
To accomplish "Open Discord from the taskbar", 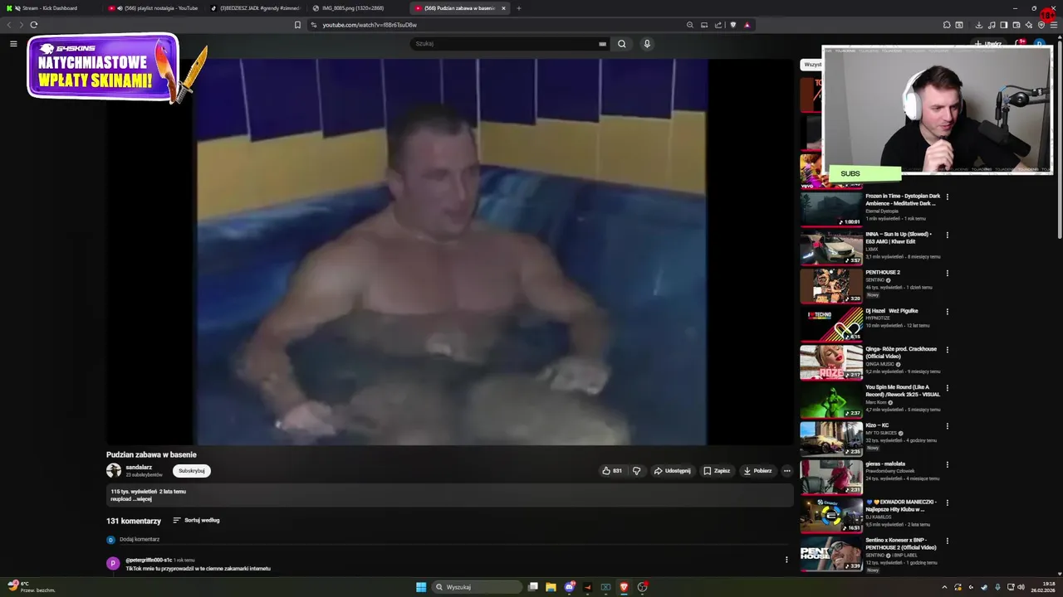I will coord(569,587).
